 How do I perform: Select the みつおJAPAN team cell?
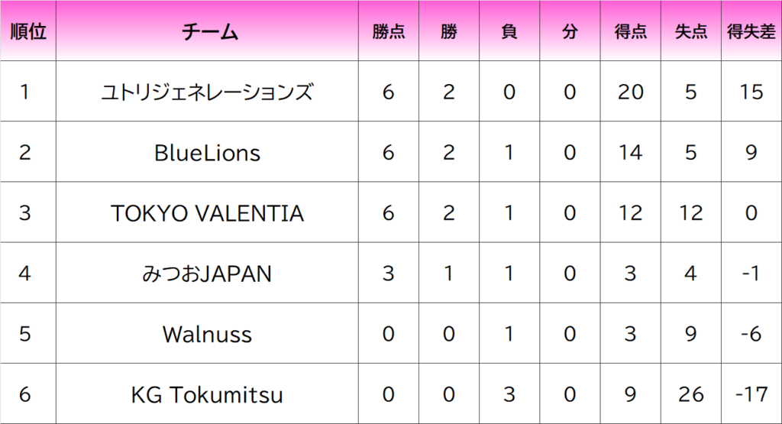207,273
